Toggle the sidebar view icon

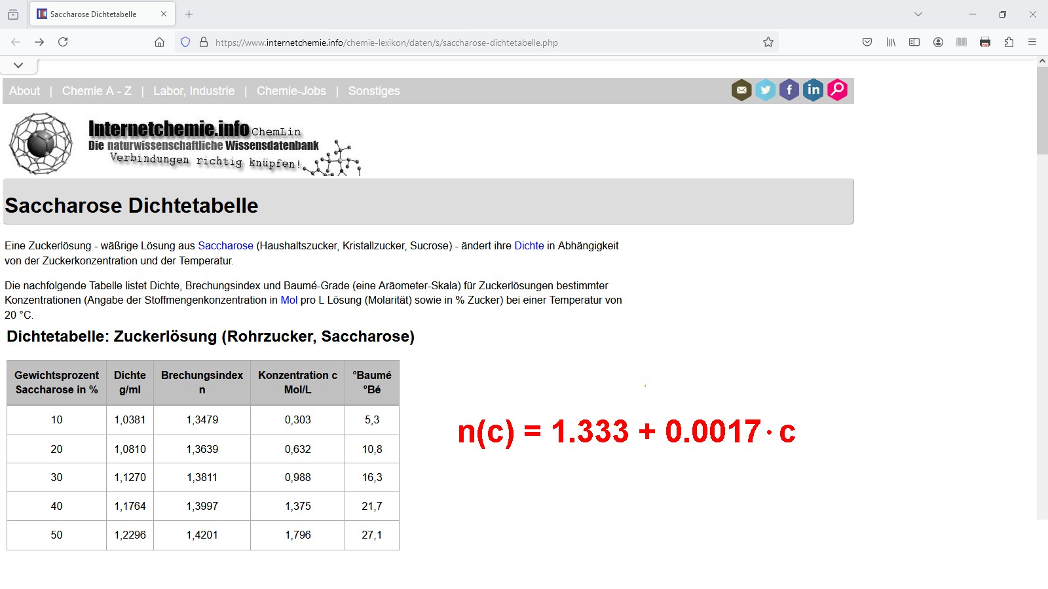point(914,42)
